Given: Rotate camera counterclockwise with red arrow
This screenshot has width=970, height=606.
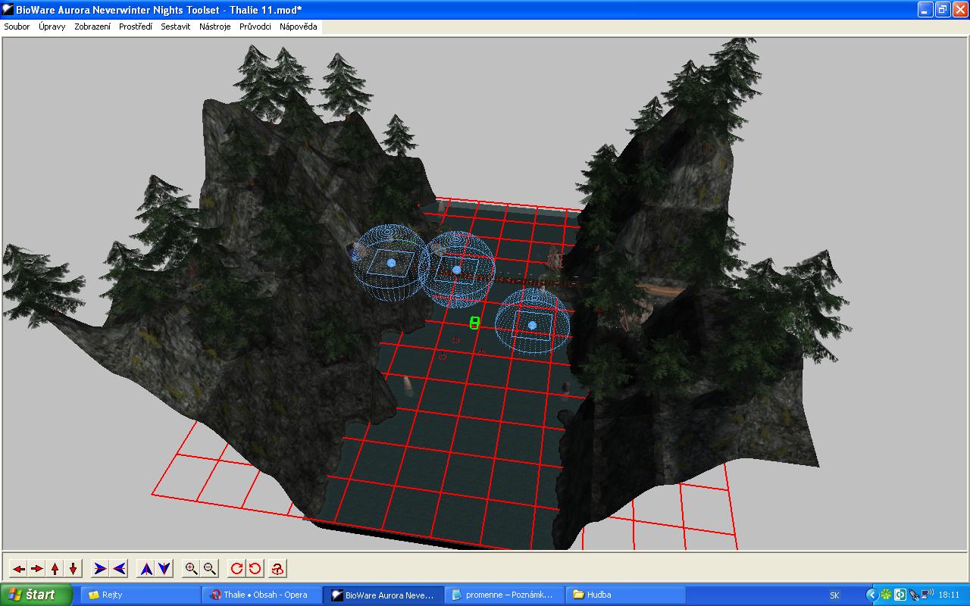Looking at the screenshot, I should (255, 568).
